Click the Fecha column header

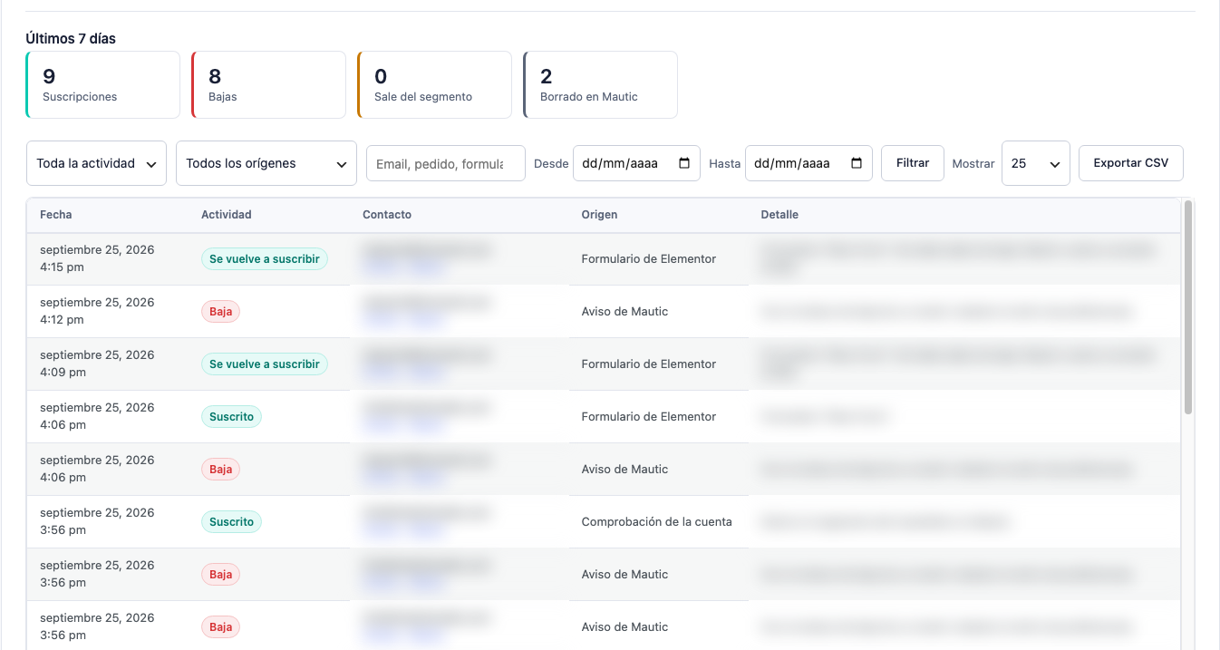(56, 215)
